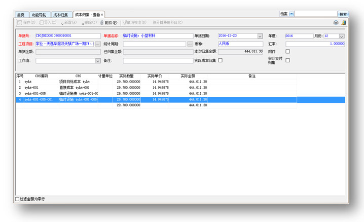Click the 年度 year field showing 2016

click(299, 36)
